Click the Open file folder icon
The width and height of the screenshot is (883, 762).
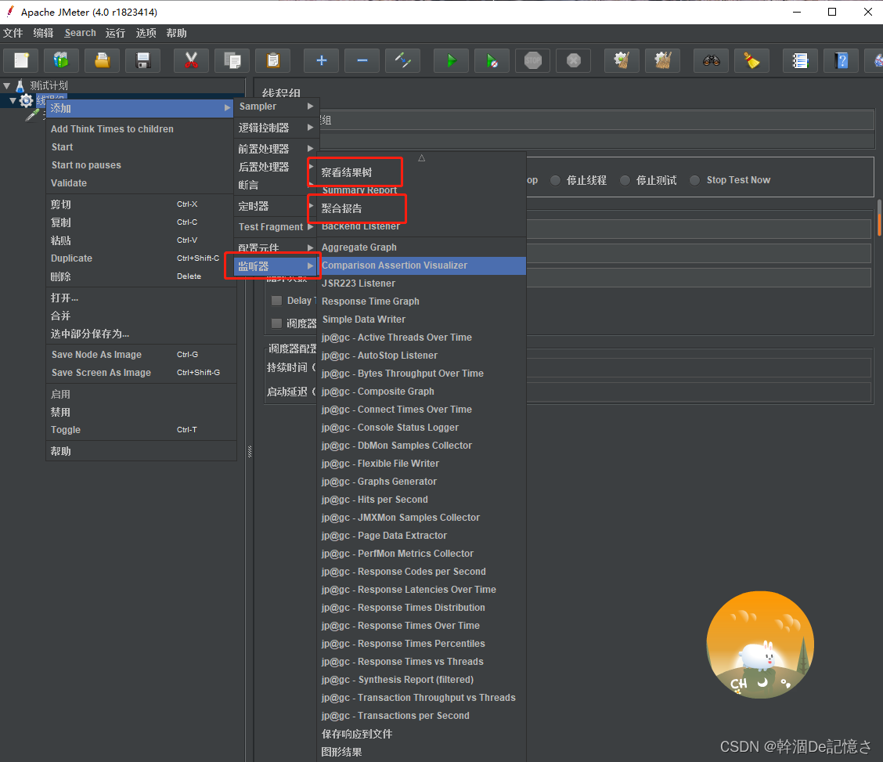[102, 60]
